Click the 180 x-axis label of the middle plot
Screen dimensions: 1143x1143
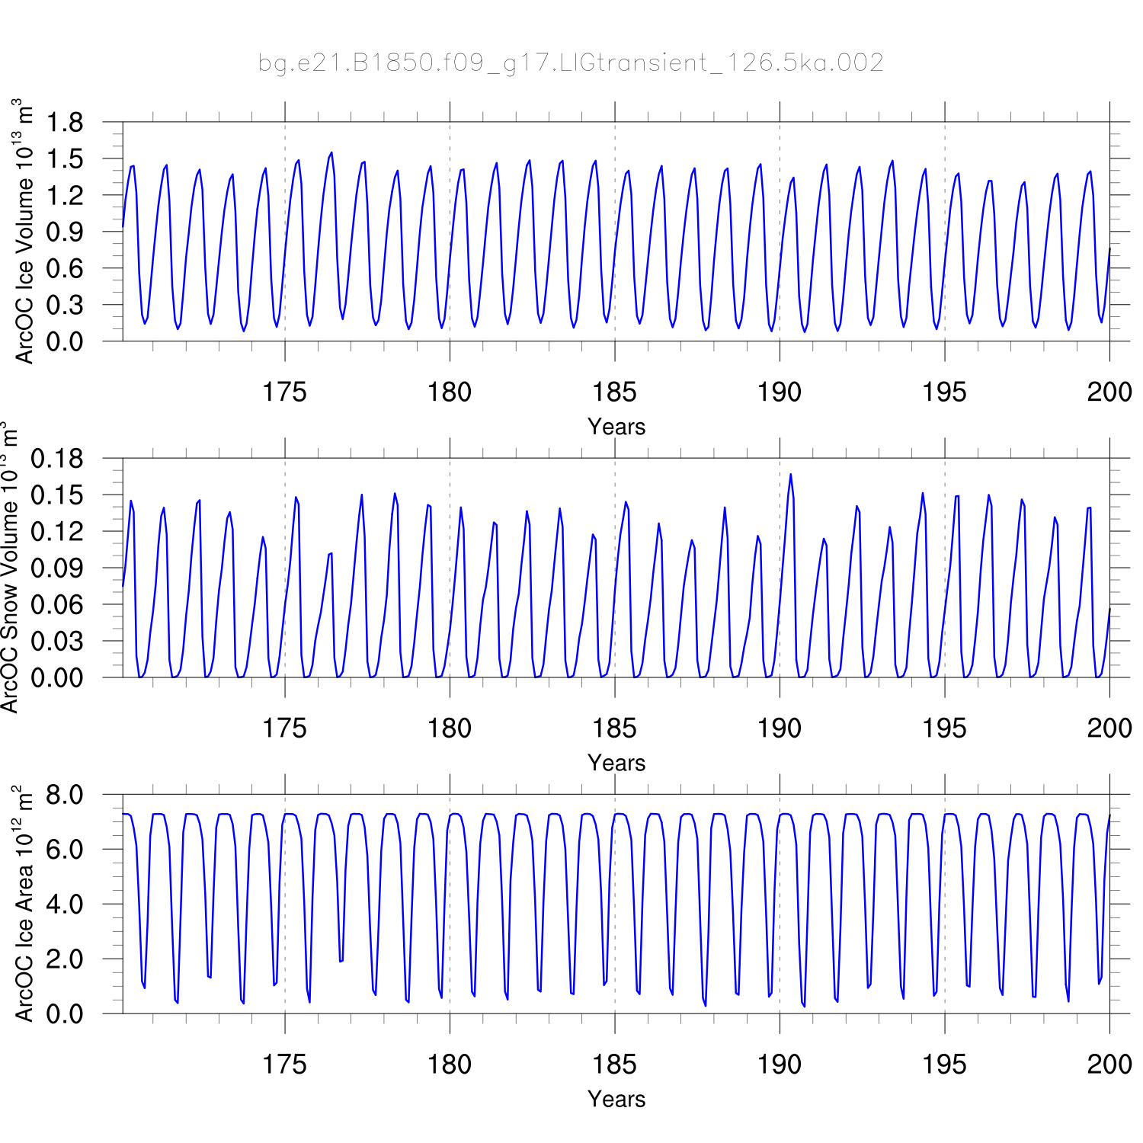click(449, 728)
